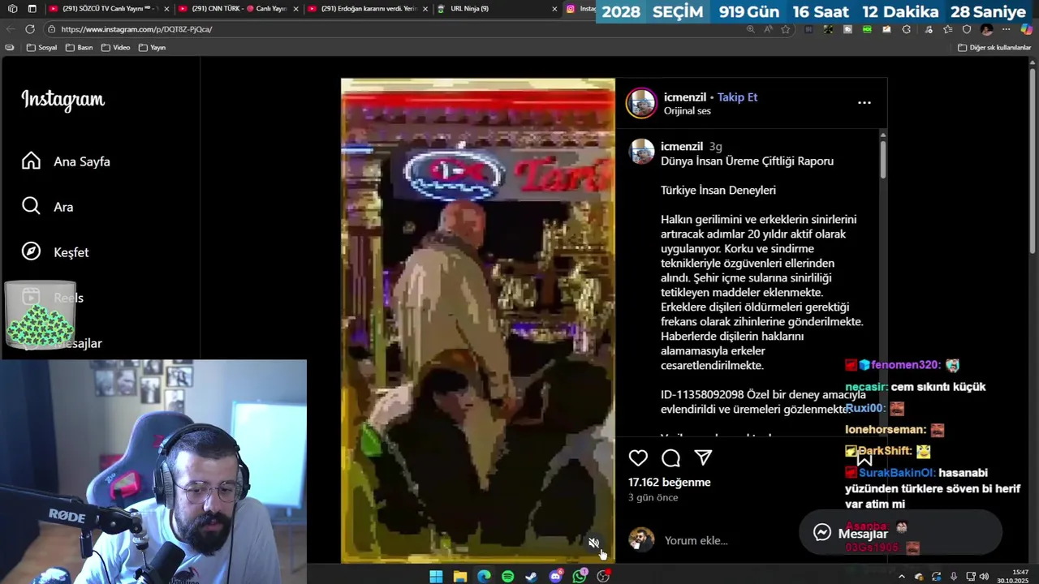Click the read aloud icon

pyautogui.click(x=768, y=29)
